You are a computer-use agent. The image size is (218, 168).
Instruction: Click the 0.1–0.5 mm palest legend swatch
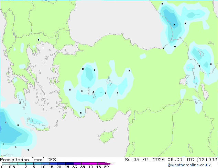coord(6,164)
